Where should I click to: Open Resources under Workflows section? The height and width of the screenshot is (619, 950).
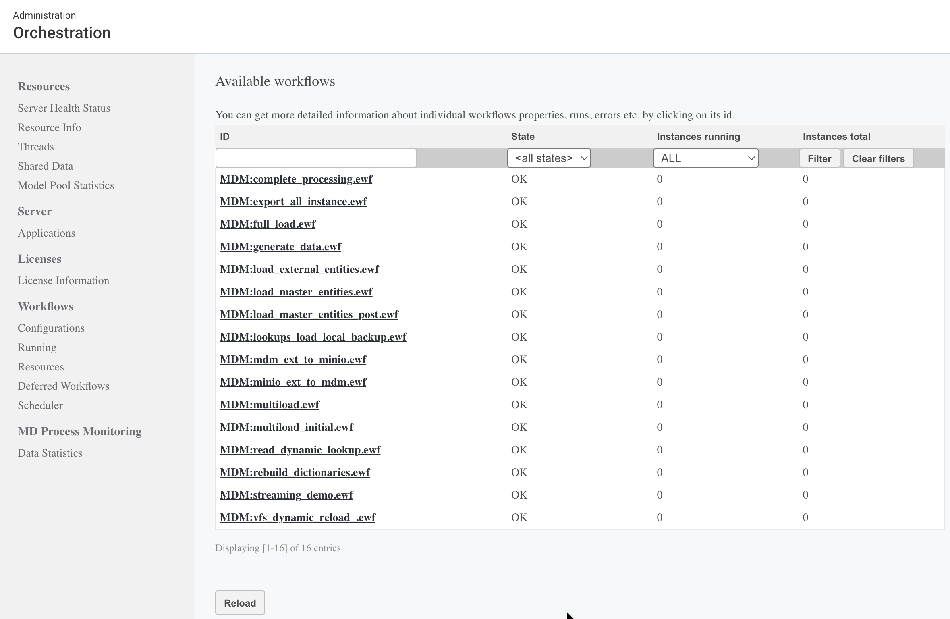[x=41, y=367]
